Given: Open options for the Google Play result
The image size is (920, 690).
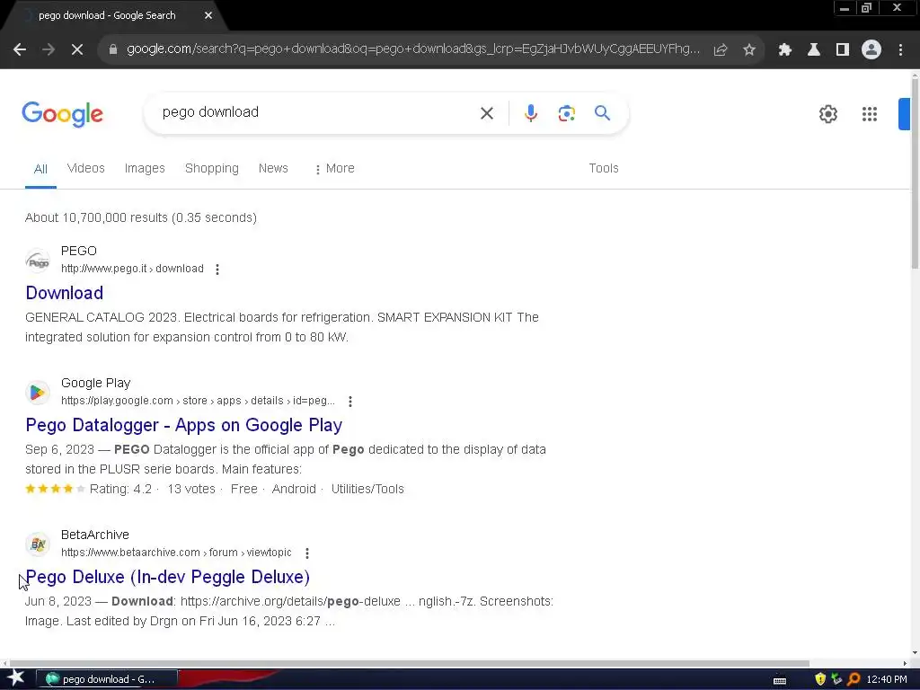Looking at the screenshot, I should coord(350,402).
